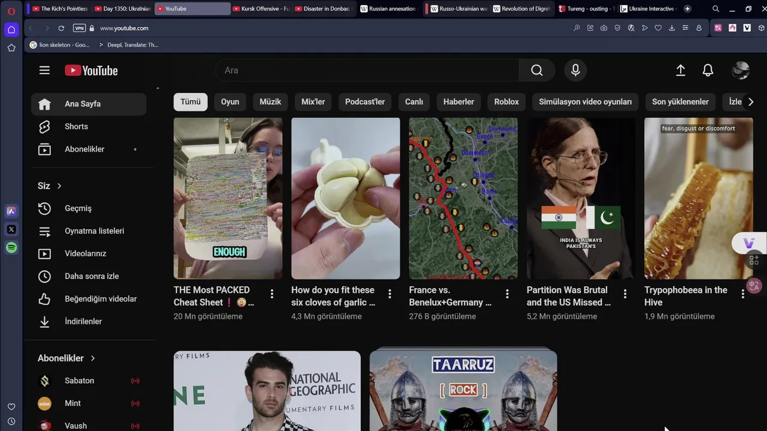The height and width of the screenshot is (431, 767).
Task: Play the TAARRUZ Rock video thumbnail
Action: point(463,391)
